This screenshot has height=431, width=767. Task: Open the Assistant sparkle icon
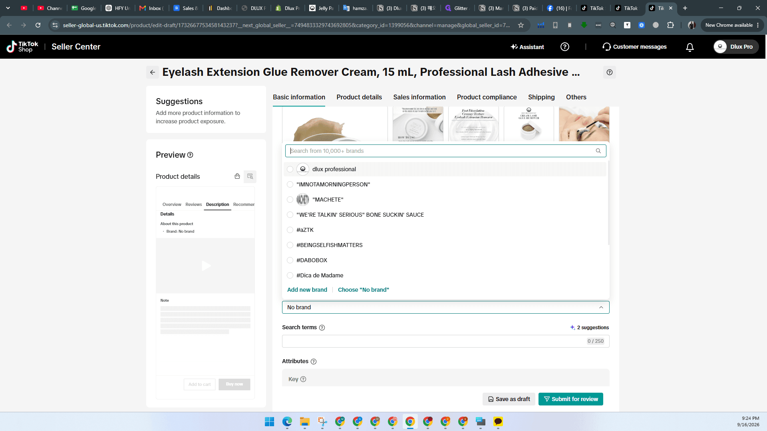(514, 47)
